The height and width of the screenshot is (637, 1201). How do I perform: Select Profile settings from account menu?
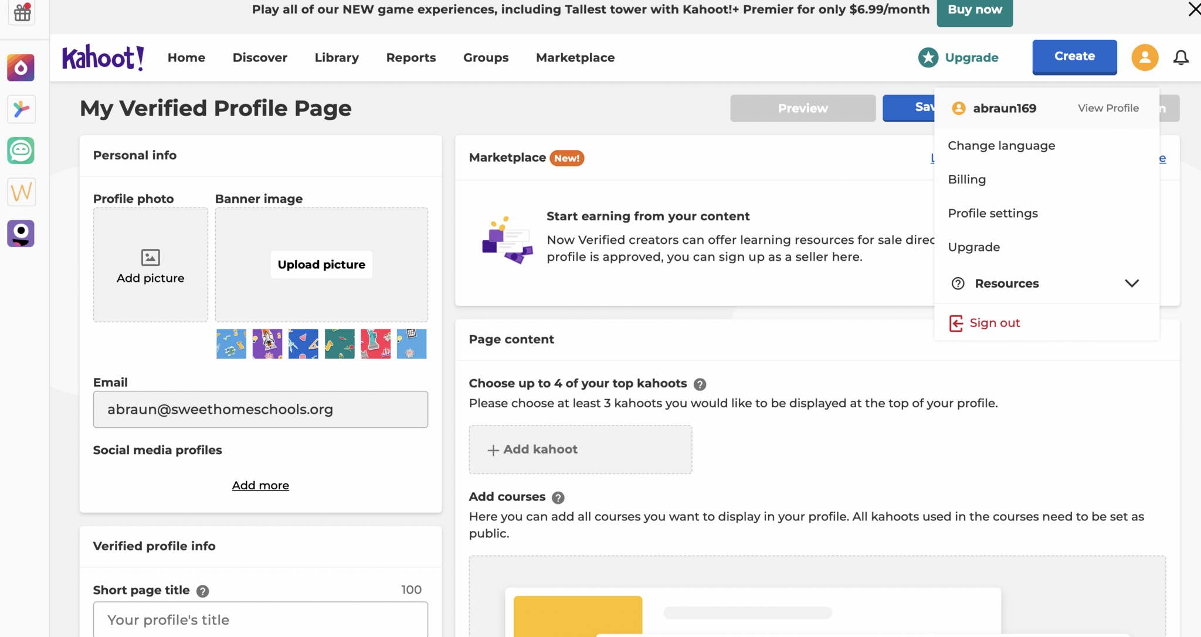(x=993, y=213)
